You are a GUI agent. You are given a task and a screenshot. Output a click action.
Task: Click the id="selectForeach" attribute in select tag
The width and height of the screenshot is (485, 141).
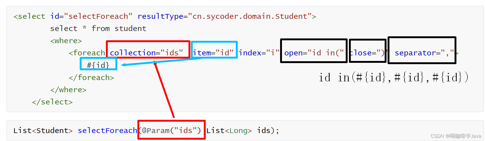click(x=91, y=16)
